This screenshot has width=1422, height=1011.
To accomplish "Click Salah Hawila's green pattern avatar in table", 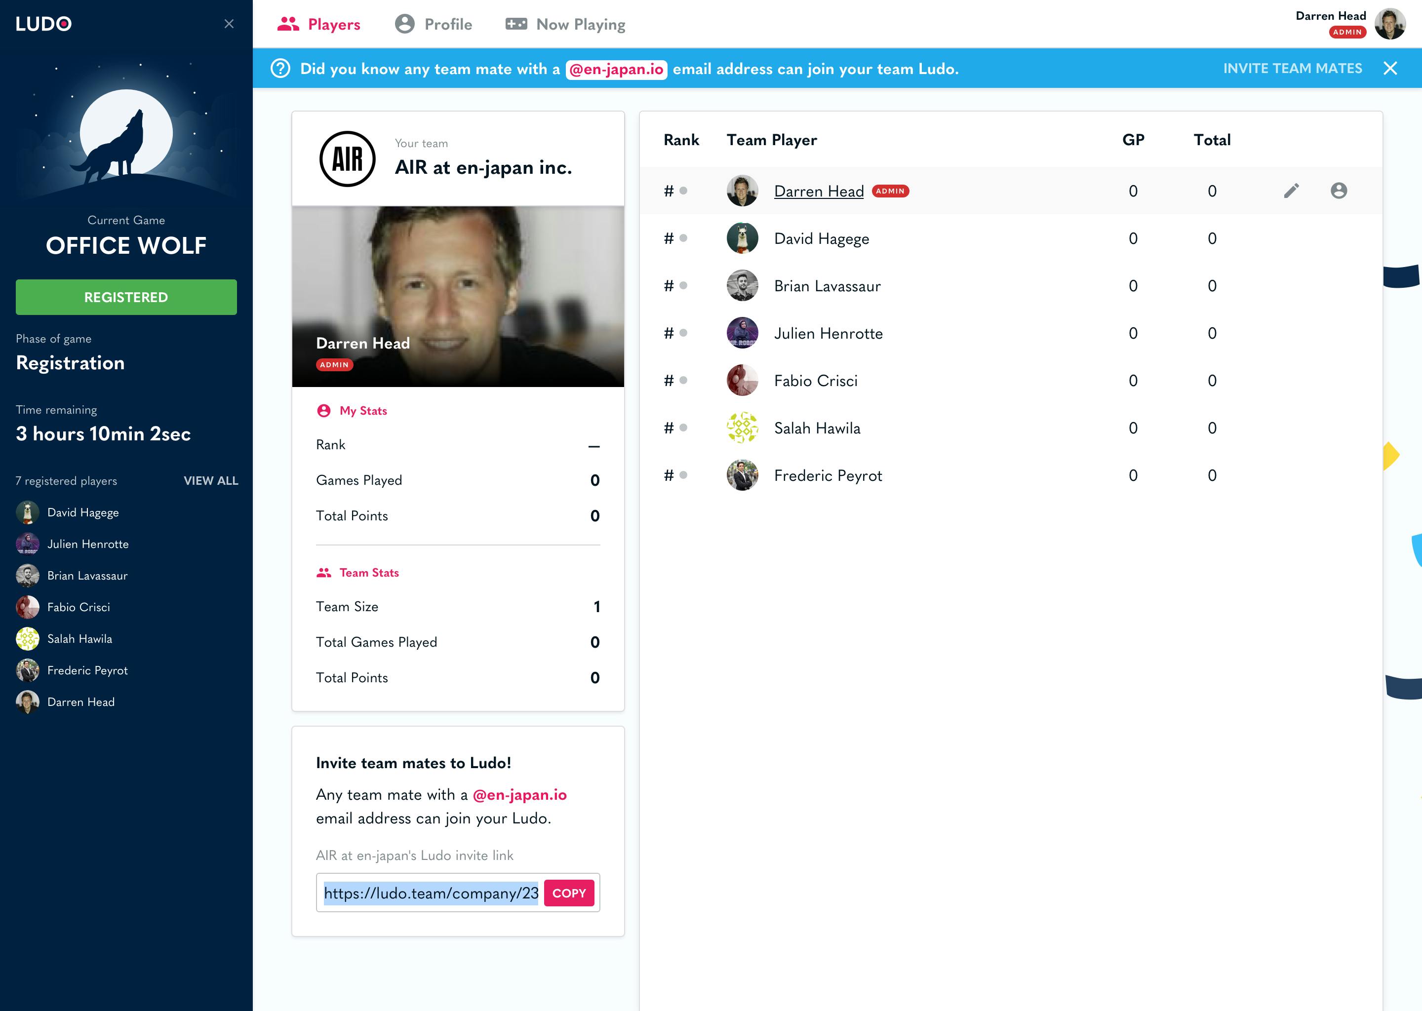I will [x=742, y=428].
